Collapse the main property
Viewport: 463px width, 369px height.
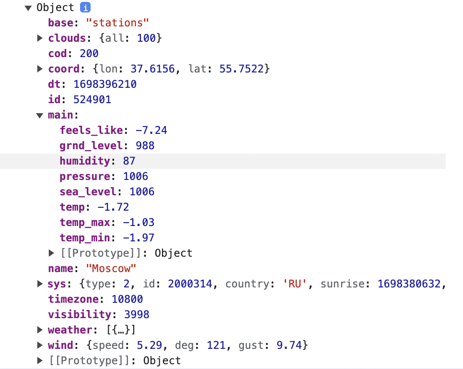tap(40, 115)
